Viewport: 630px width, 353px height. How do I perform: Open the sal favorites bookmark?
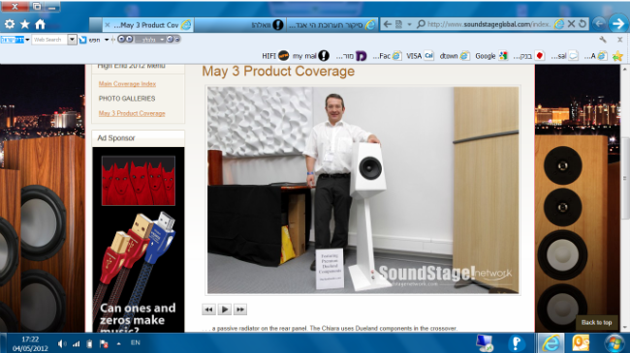[x=564, y=56]
